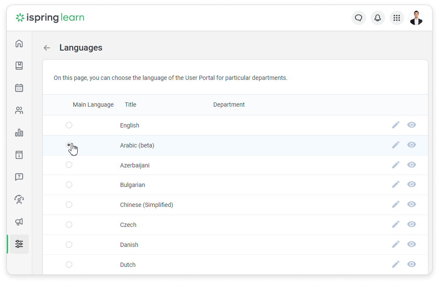
Task: Open the settings sliders sidebar icon
Action: [19, 244]
